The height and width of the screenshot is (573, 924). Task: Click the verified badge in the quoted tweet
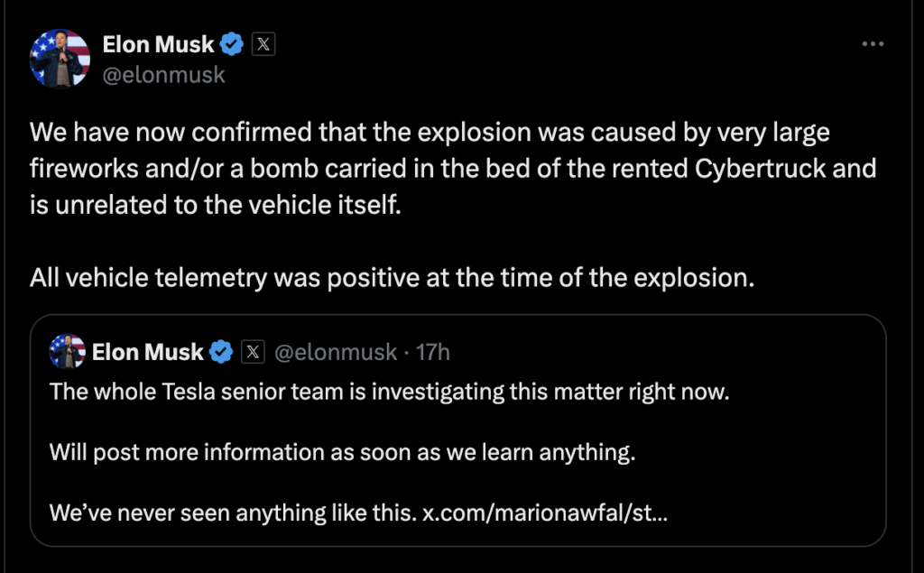point(222,352)
